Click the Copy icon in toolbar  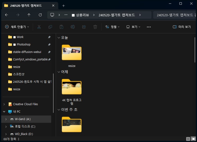click(50, 27)
